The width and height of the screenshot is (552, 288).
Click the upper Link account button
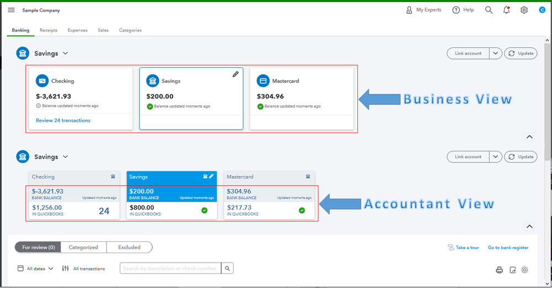point(468,54)
